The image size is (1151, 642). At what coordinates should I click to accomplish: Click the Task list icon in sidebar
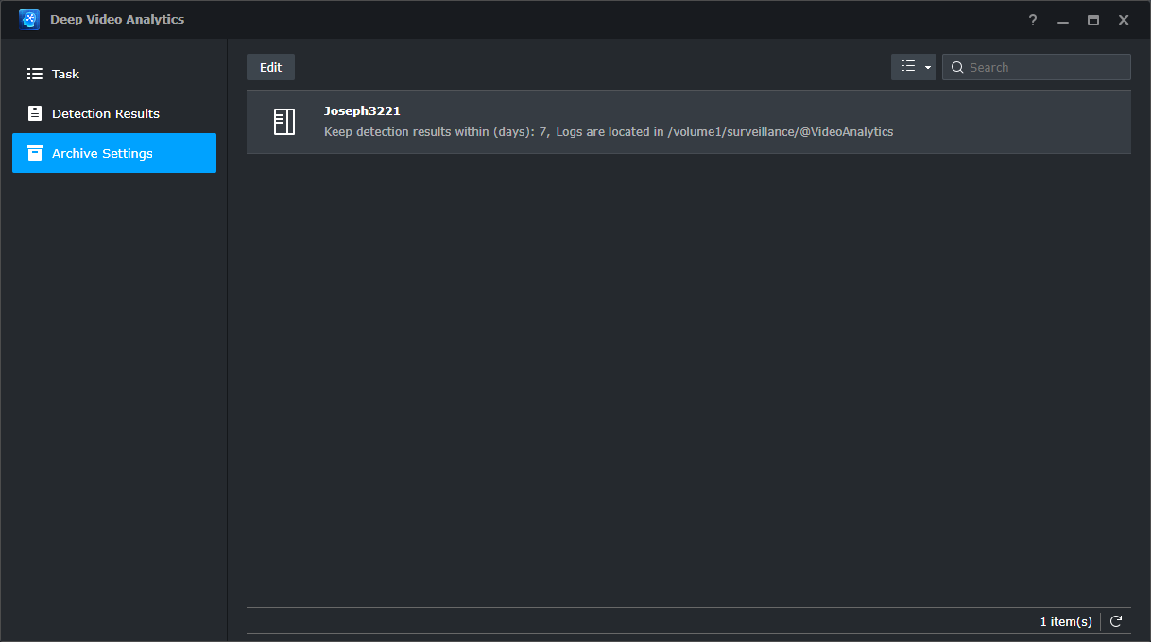(35, 74)
